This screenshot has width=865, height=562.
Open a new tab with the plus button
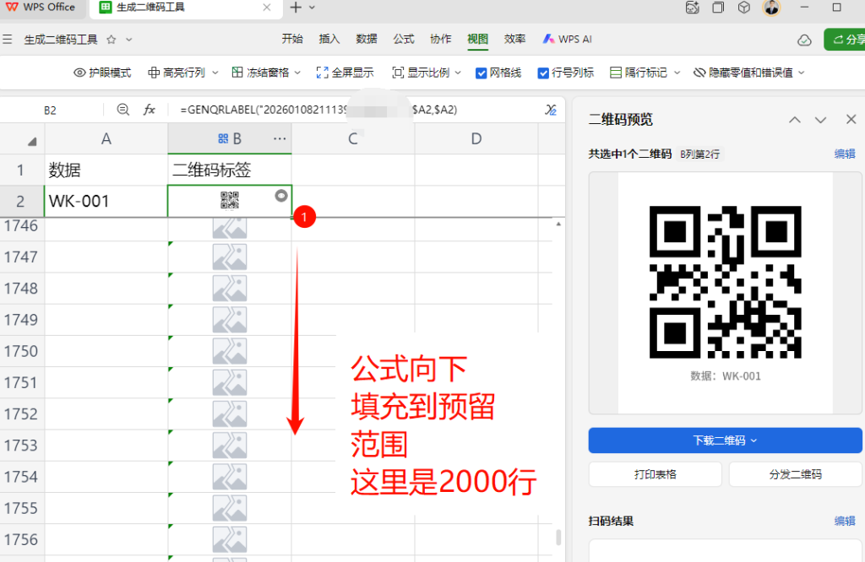coord(296,7)
